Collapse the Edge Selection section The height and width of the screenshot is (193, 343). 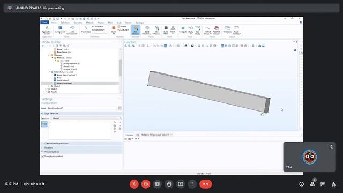coord(42,113)
